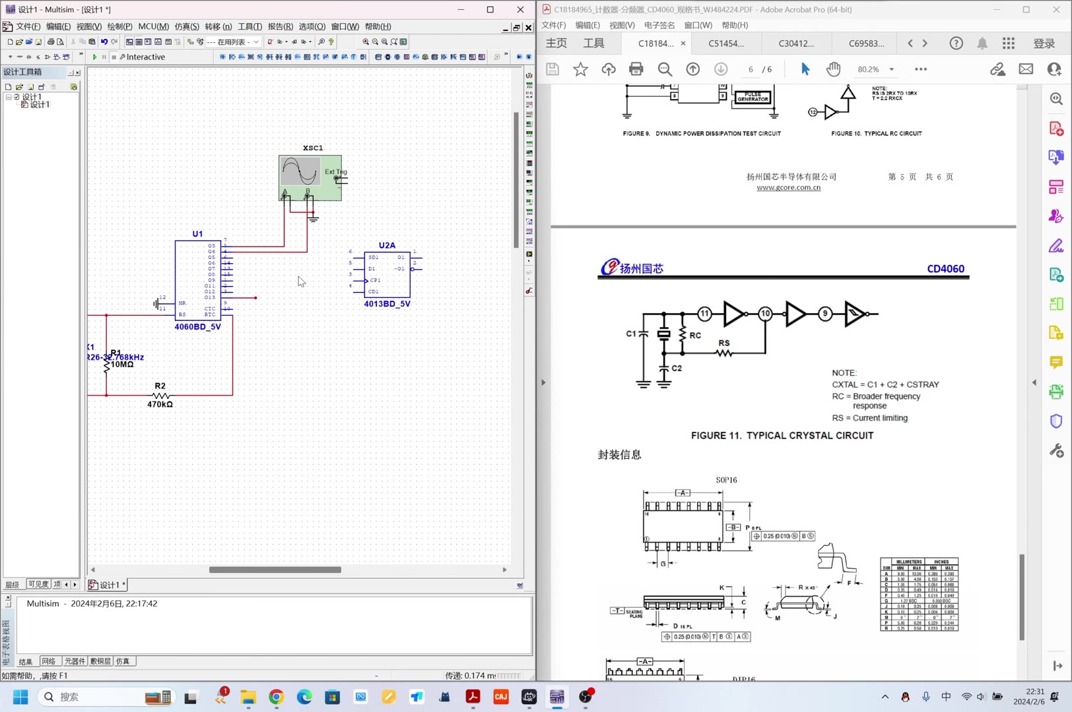Open Acrobat notifications bell
1072x712 pixels.
982,44
